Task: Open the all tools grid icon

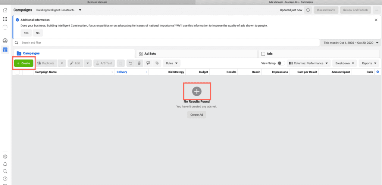Action: click(5, 19)
